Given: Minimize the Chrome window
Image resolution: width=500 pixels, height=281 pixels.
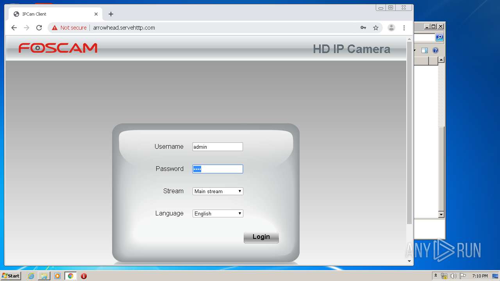Looking at the screenshot, I should click(x=381, y=7).
